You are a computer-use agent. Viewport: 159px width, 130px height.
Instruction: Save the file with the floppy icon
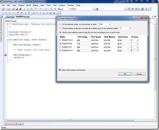[x=17, y=9]
